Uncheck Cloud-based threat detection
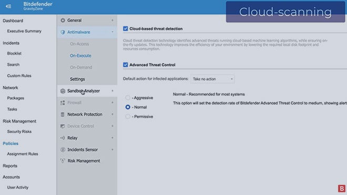 click(x=126, y=28)
